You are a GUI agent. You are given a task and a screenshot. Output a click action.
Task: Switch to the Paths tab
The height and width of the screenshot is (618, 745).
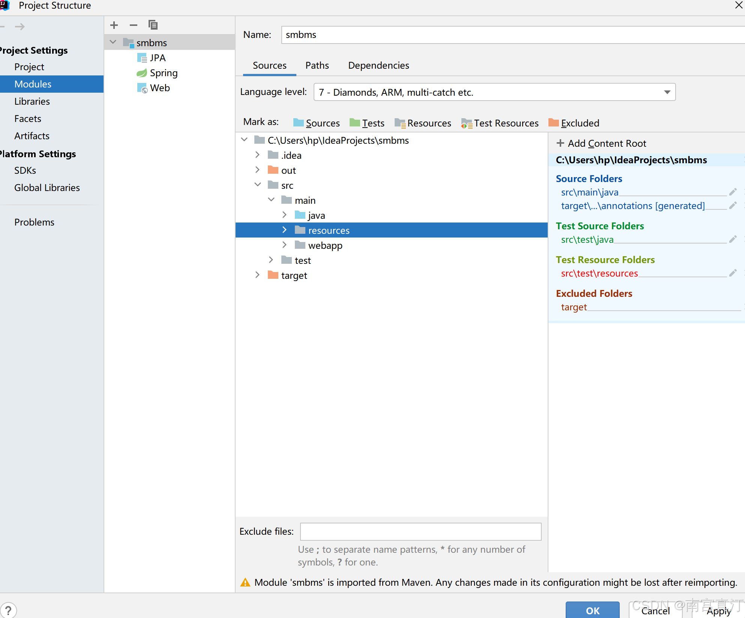click(317, 65)
